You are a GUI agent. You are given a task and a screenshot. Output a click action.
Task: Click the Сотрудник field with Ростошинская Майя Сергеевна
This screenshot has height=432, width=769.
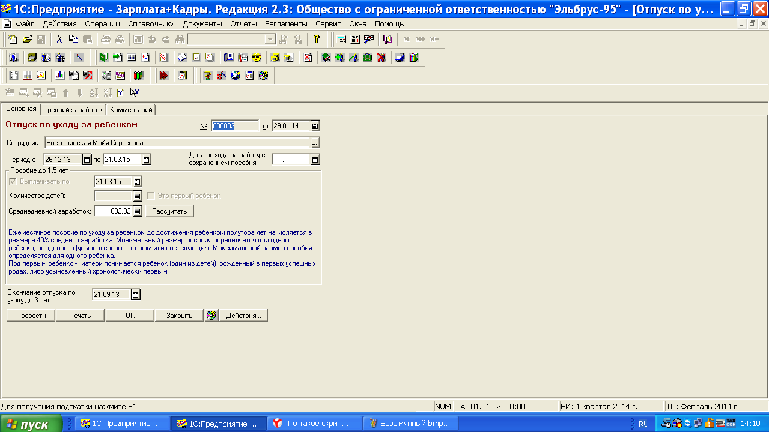coord(177,143)
